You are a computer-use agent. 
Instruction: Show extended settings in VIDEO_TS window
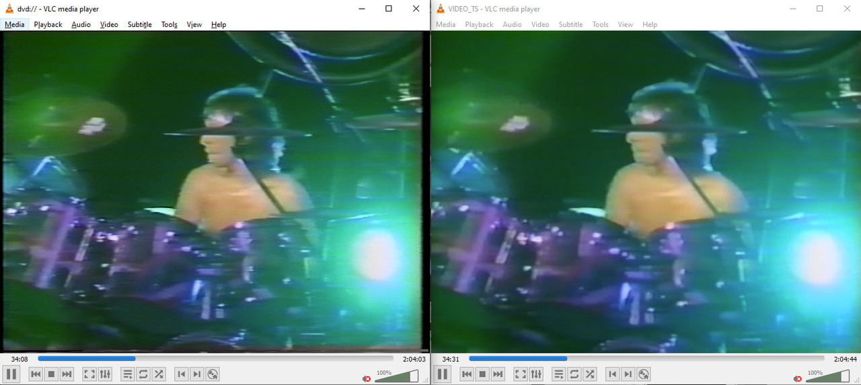tap(536, 374)
